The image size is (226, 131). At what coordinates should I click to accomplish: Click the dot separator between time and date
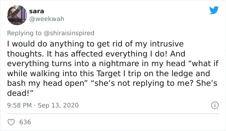(35, 106)
